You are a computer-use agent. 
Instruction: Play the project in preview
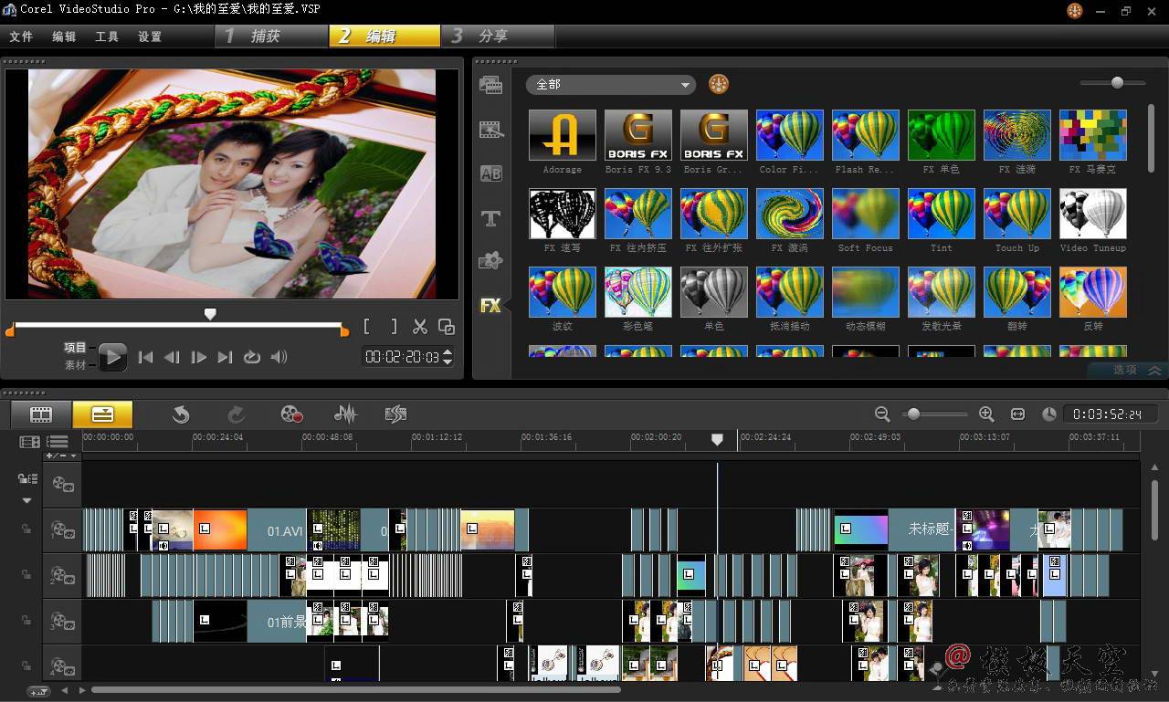[x=112, y=357]
